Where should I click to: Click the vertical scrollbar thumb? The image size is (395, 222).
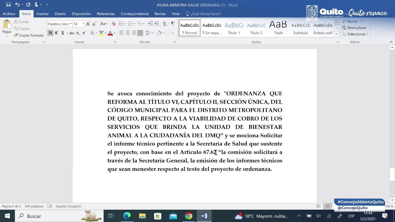392,175
